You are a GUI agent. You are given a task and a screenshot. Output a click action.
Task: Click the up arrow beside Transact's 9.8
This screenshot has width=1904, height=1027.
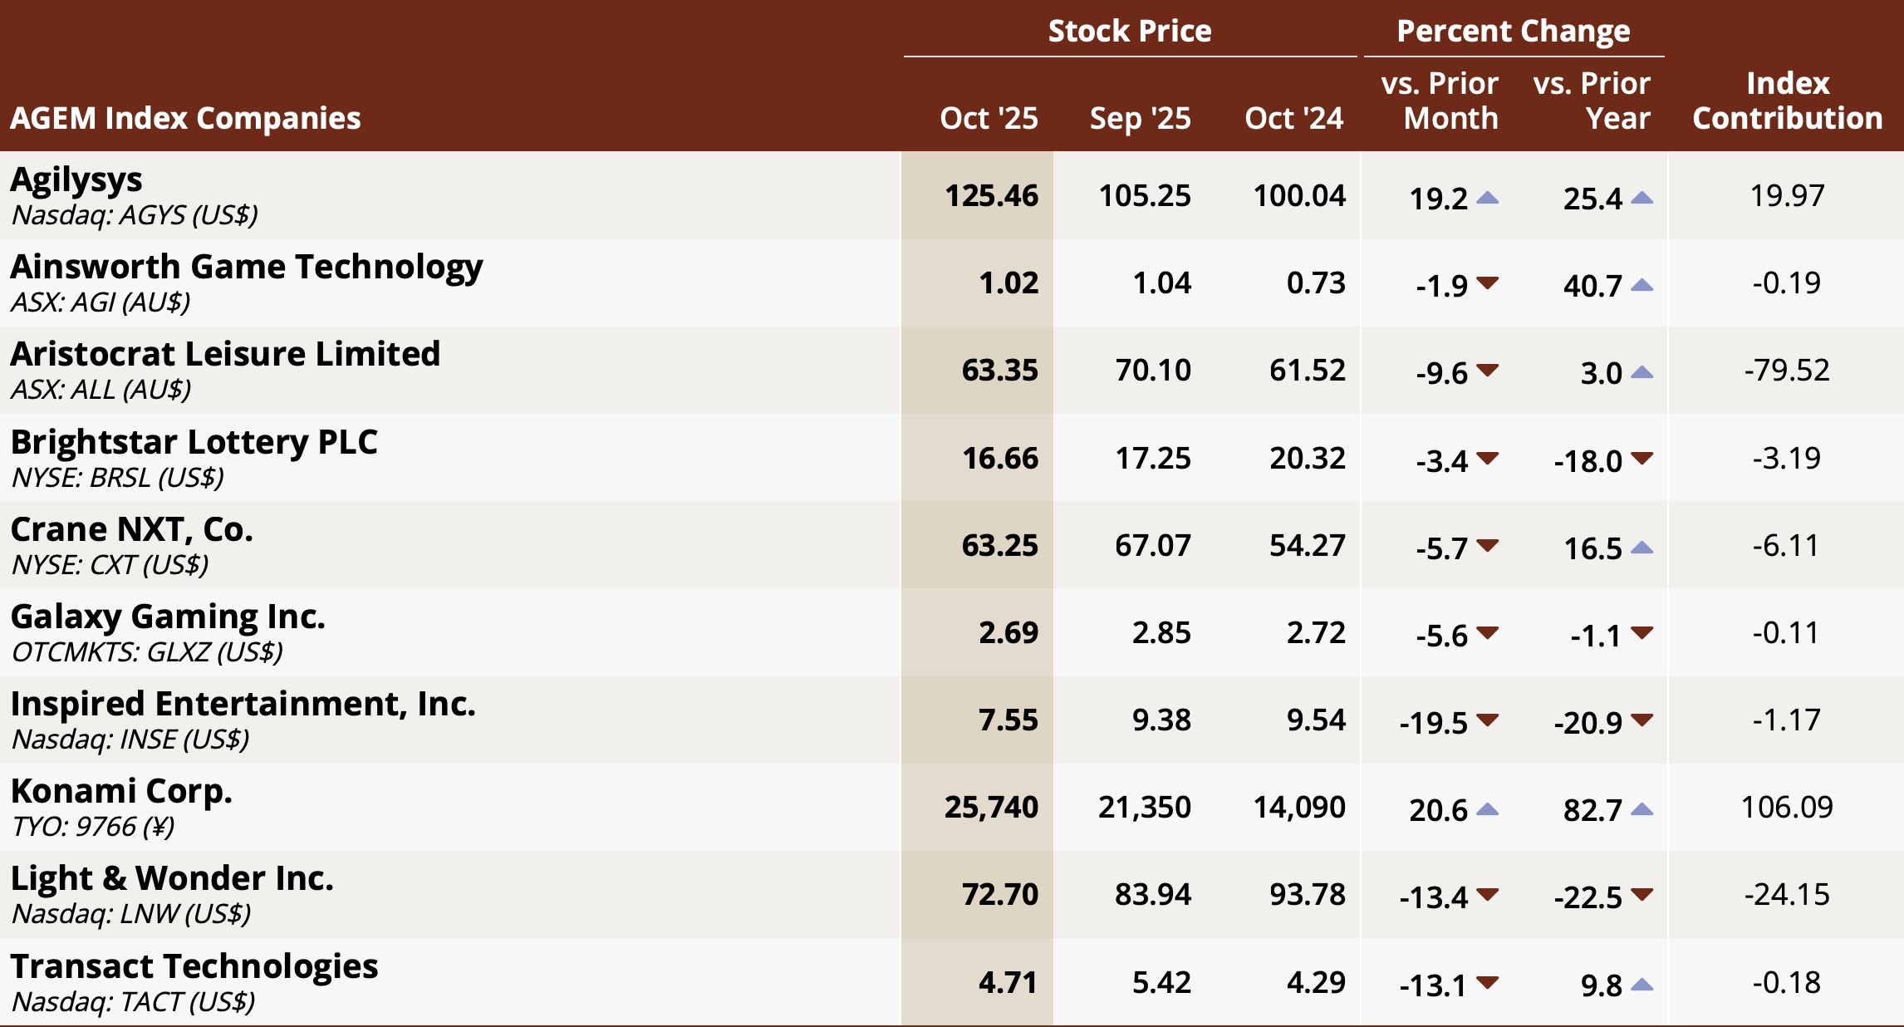pyautogui.click(x=1641, y=985)
